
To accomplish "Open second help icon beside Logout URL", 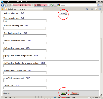I will [x=18, y=85].
